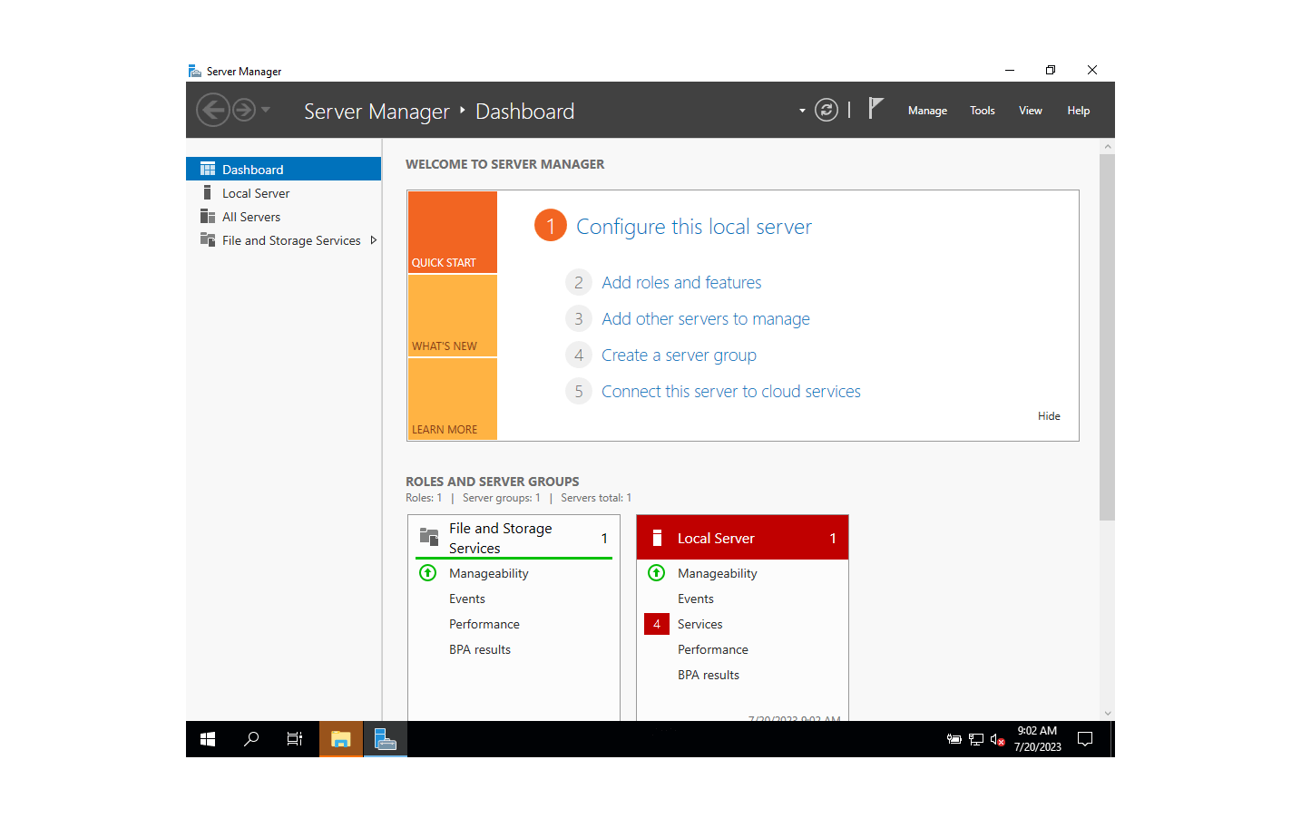Open File Explorer from the taskbar
Screen dimensions: 1301x818
pos(341,739)
